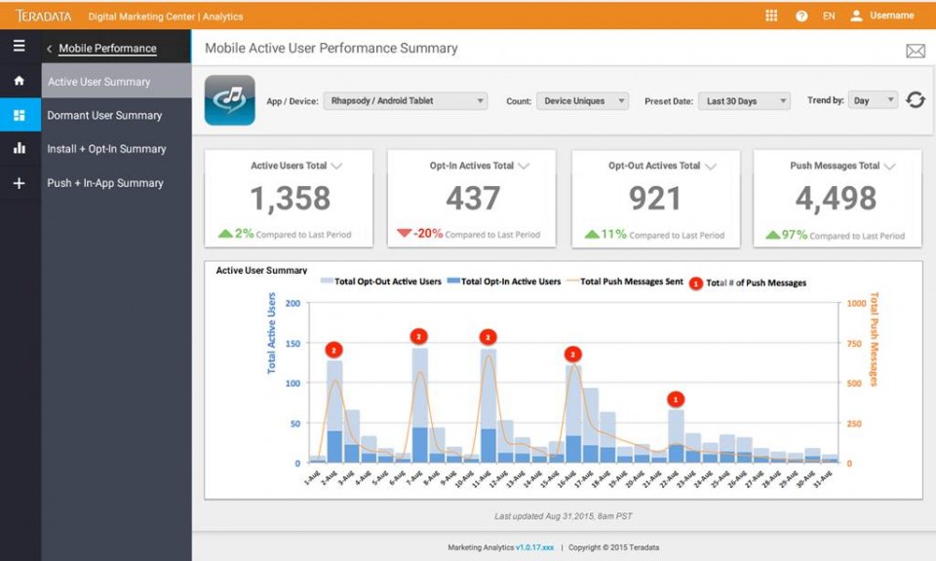Click the Rhapsody app icon
The image size is (936, 561).
click(230, 100)
